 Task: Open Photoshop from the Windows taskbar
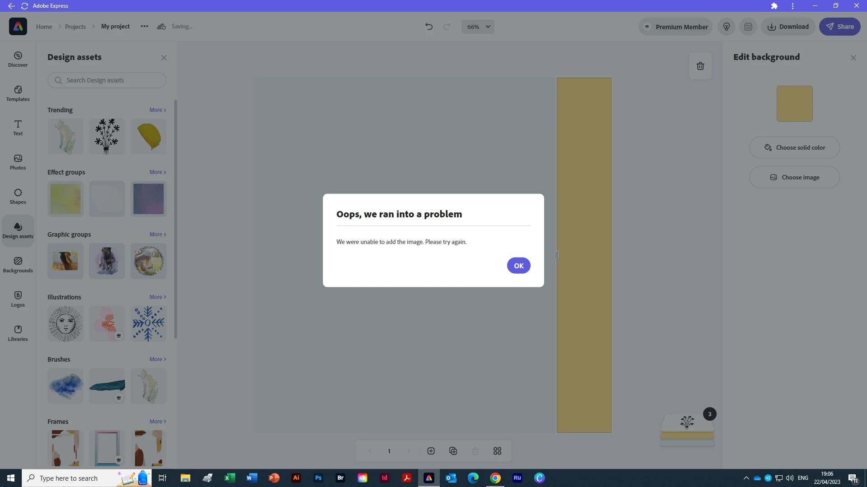pyautogui.click(x=318, y=478)
